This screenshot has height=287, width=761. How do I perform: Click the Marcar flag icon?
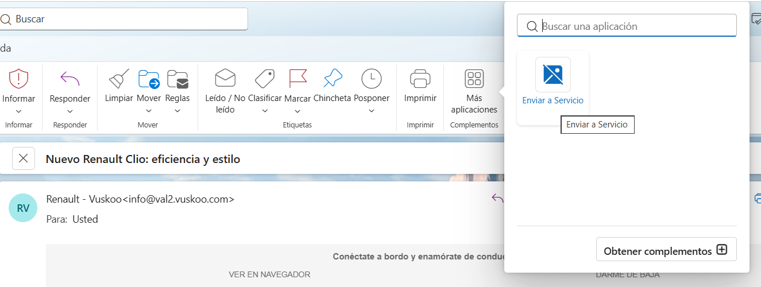298,78
